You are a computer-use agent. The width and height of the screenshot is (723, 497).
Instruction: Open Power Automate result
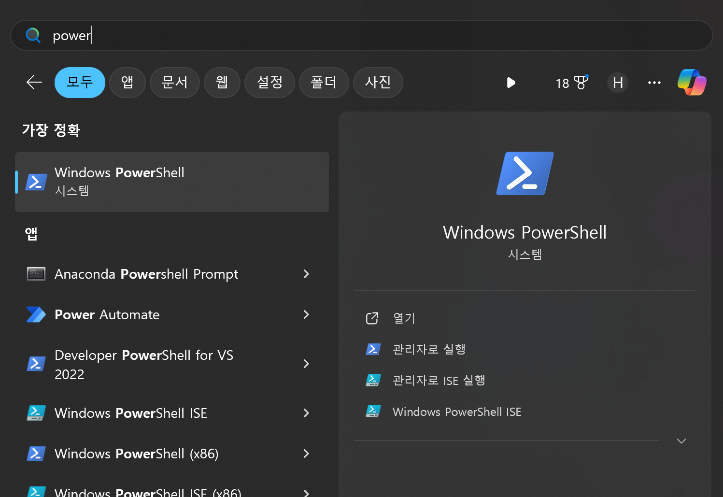(x=107, y=314)
